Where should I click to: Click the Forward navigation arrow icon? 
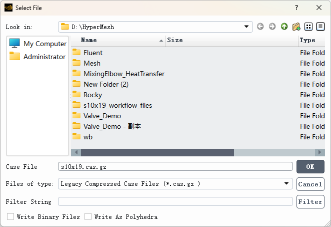click(272, 27)
